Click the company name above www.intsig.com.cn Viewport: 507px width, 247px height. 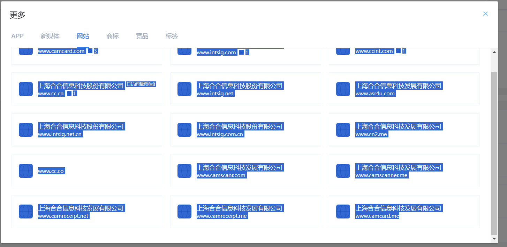click(x=240, y=126)
